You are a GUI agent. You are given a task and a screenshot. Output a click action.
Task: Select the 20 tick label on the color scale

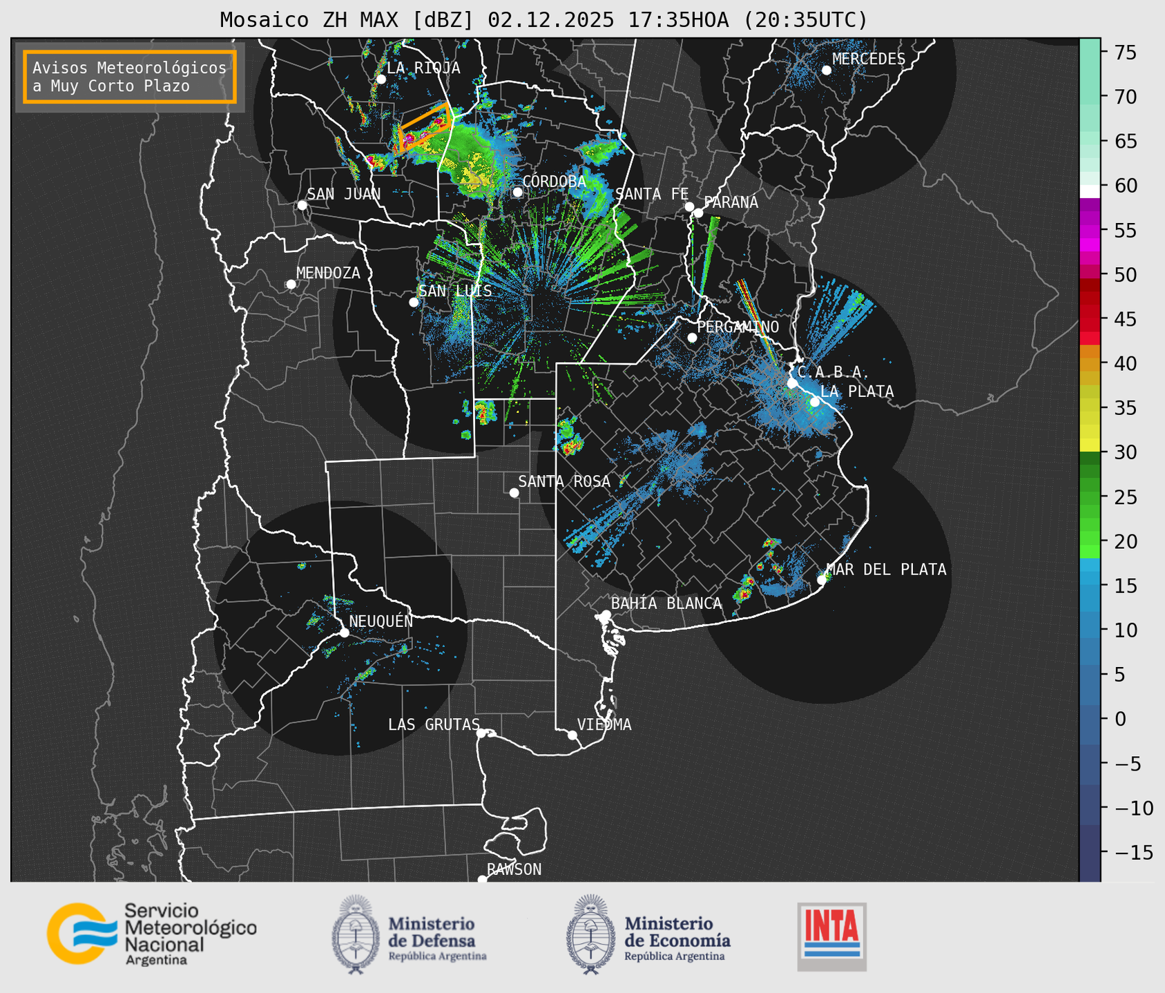click(1125, 541)
